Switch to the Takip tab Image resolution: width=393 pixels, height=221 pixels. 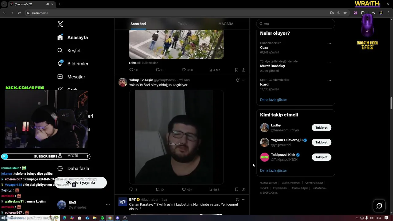(182, 24)
